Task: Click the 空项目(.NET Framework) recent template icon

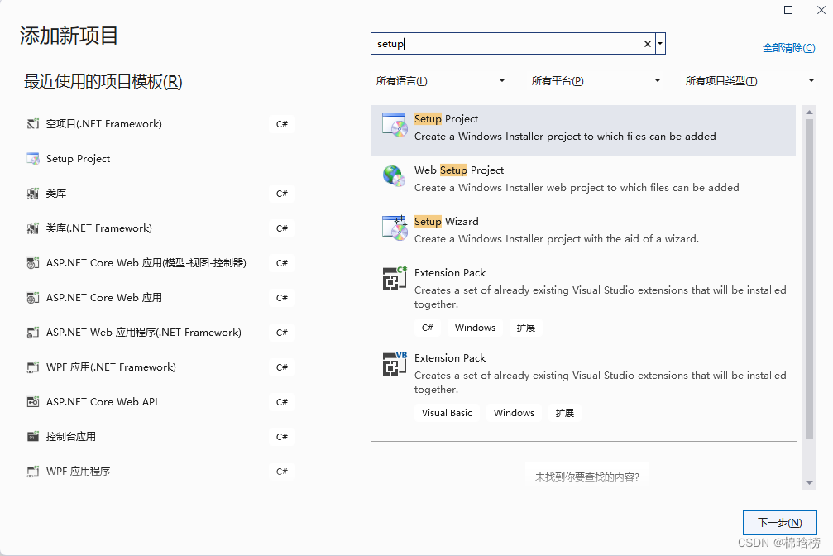Action: (33, 124)
